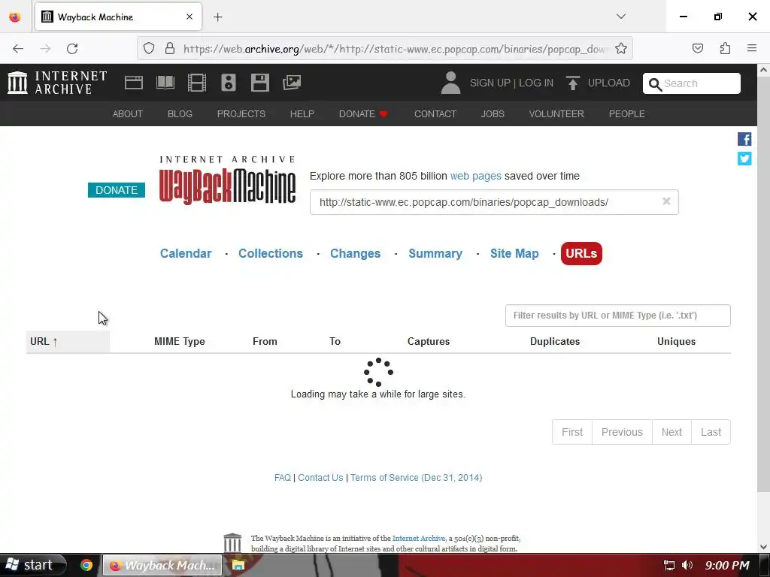Open the VOLUNTEER menu item
The image size is (770, 577).
(556, 114)
